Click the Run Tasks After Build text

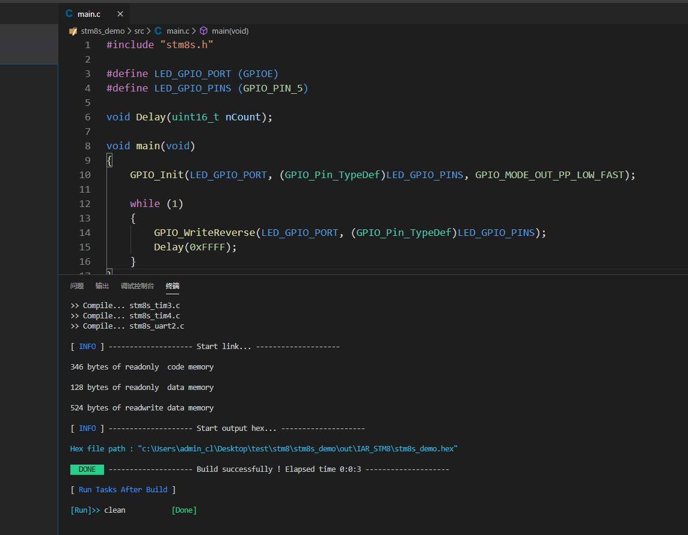(123, 490)
